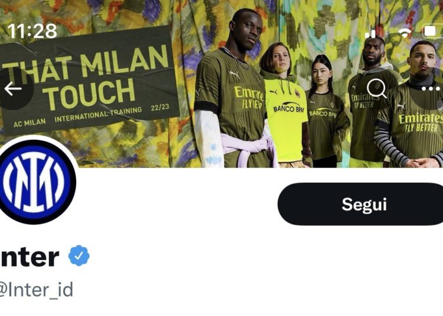The image size is (443, 316).
Task: Open the three-dot more options menu
Action: (431, 89)
